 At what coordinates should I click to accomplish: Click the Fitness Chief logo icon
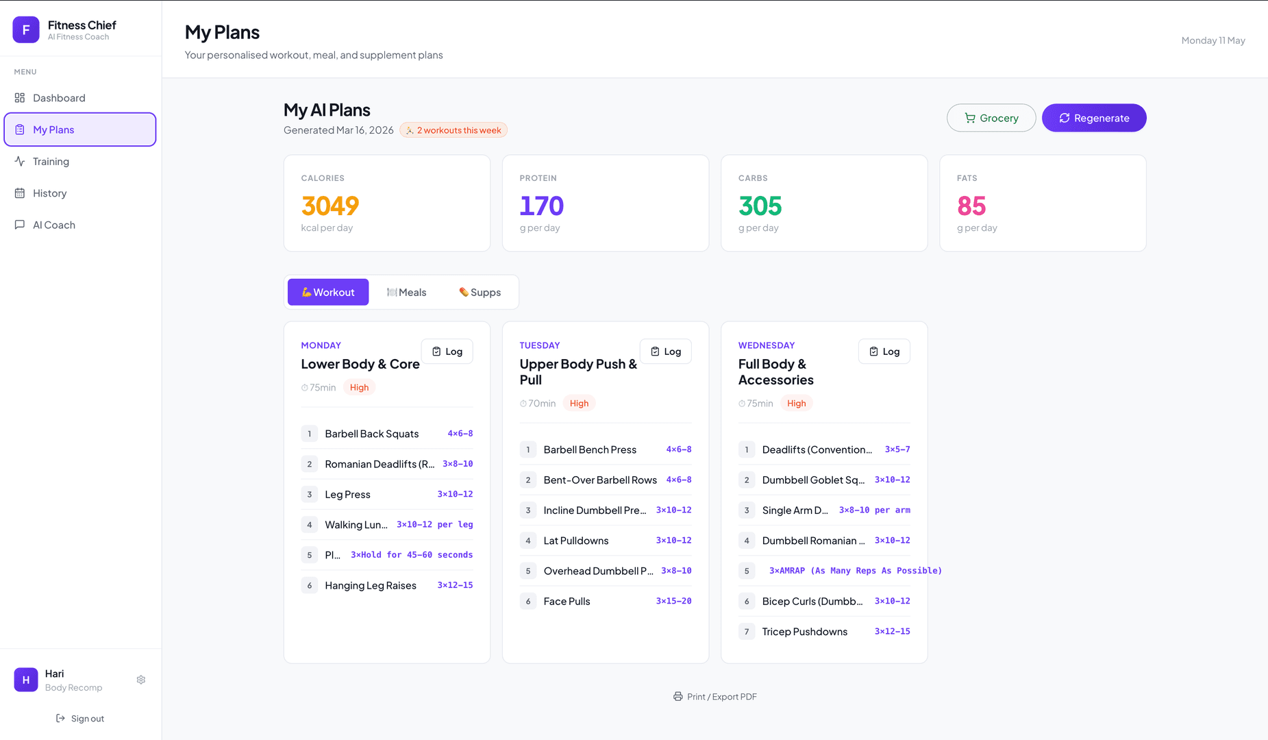(26, 29)
